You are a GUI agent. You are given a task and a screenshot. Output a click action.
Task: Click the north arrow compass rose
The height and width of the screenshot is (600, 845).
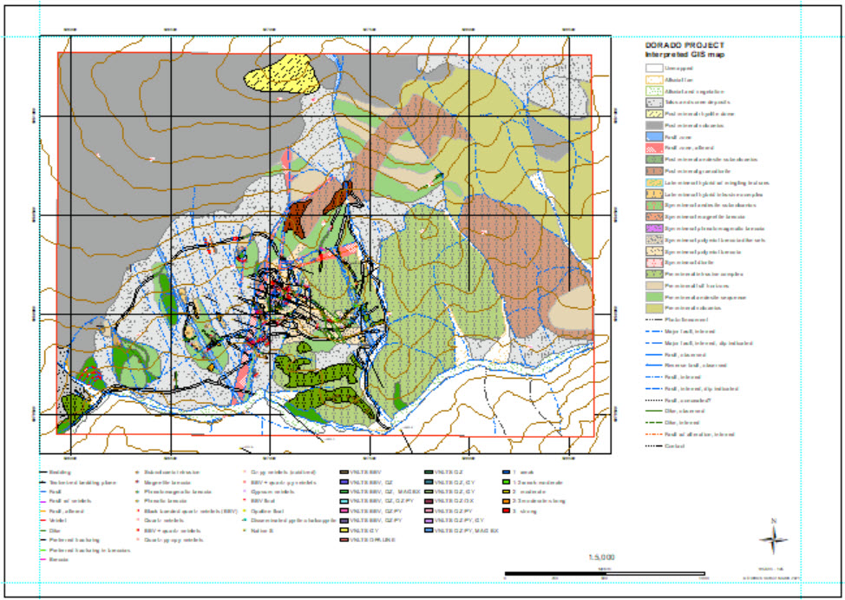[x=773, y=538]
